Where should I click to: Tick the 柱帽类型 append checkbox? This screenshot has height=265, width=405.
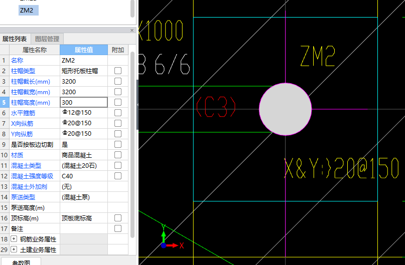pos(118,71)
